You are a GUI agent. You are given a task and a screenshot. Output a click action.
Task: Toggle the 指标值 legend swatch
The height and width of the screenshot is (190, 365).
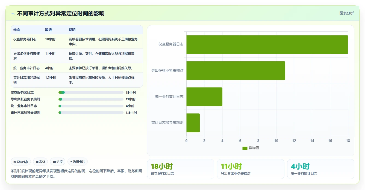tap(245, 148)
